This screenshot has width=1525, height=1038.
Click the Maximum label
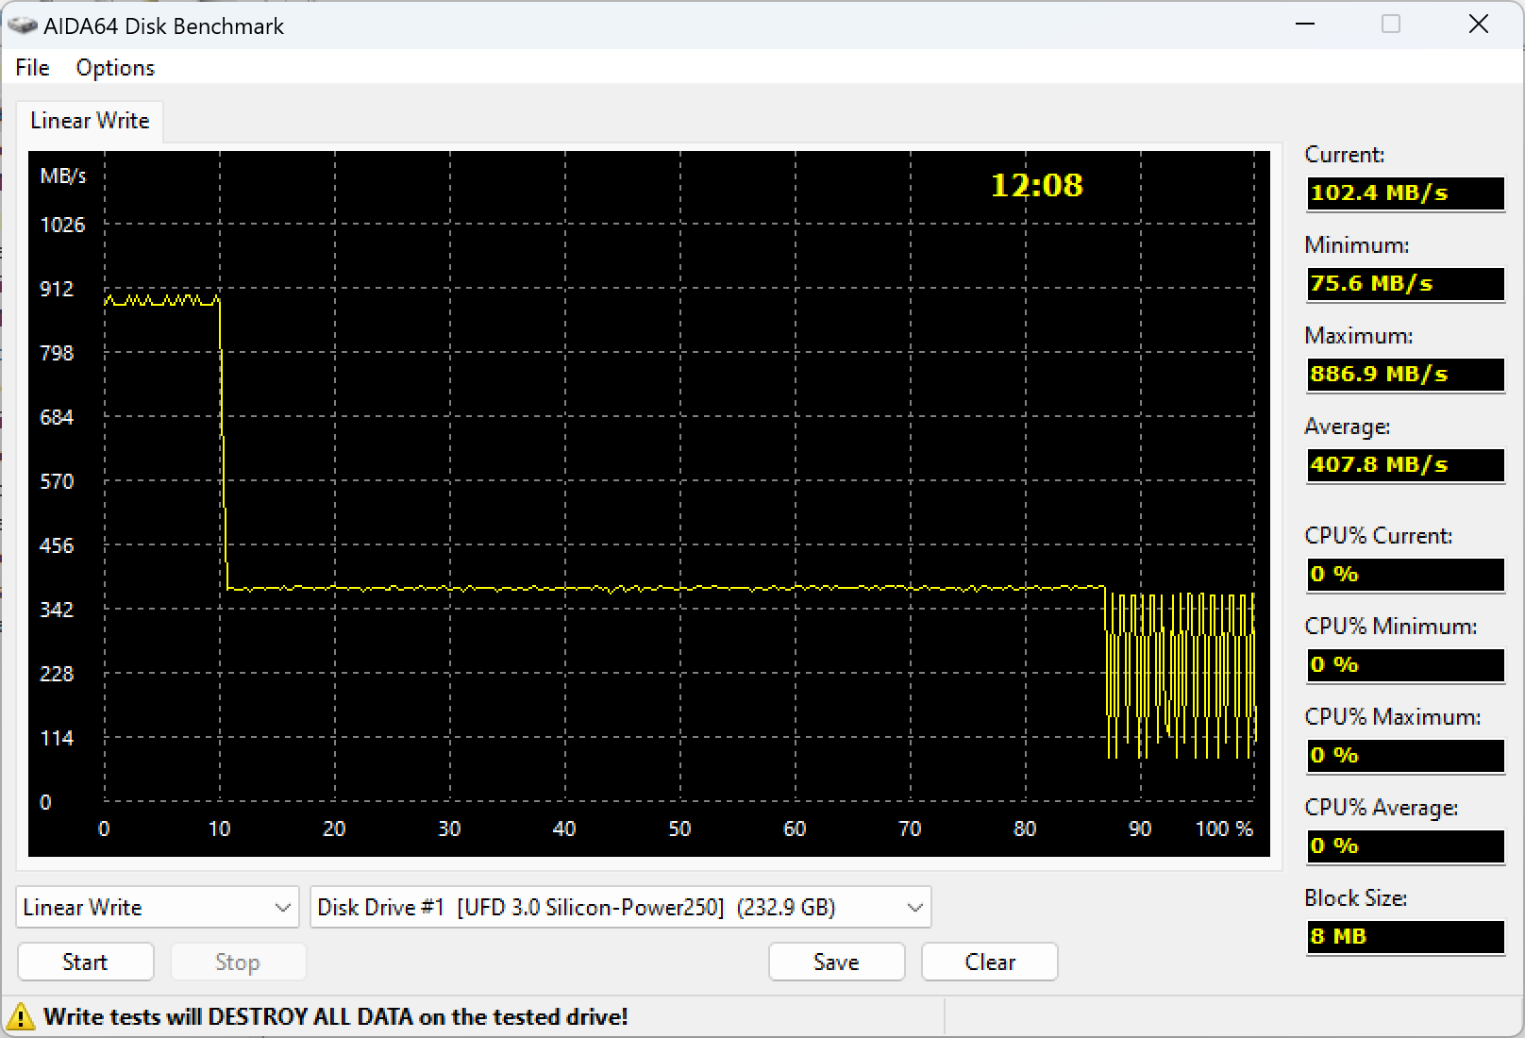tap(1358, 336)
